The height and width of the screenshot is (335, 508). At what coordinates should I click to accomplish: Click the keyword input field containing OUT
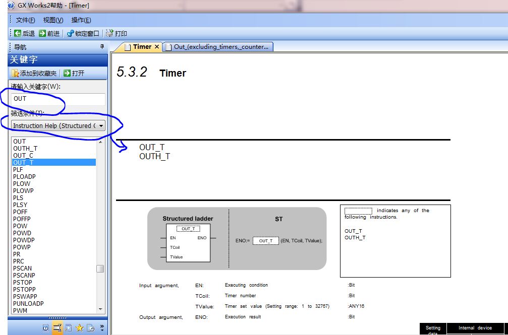click(58, 99)
